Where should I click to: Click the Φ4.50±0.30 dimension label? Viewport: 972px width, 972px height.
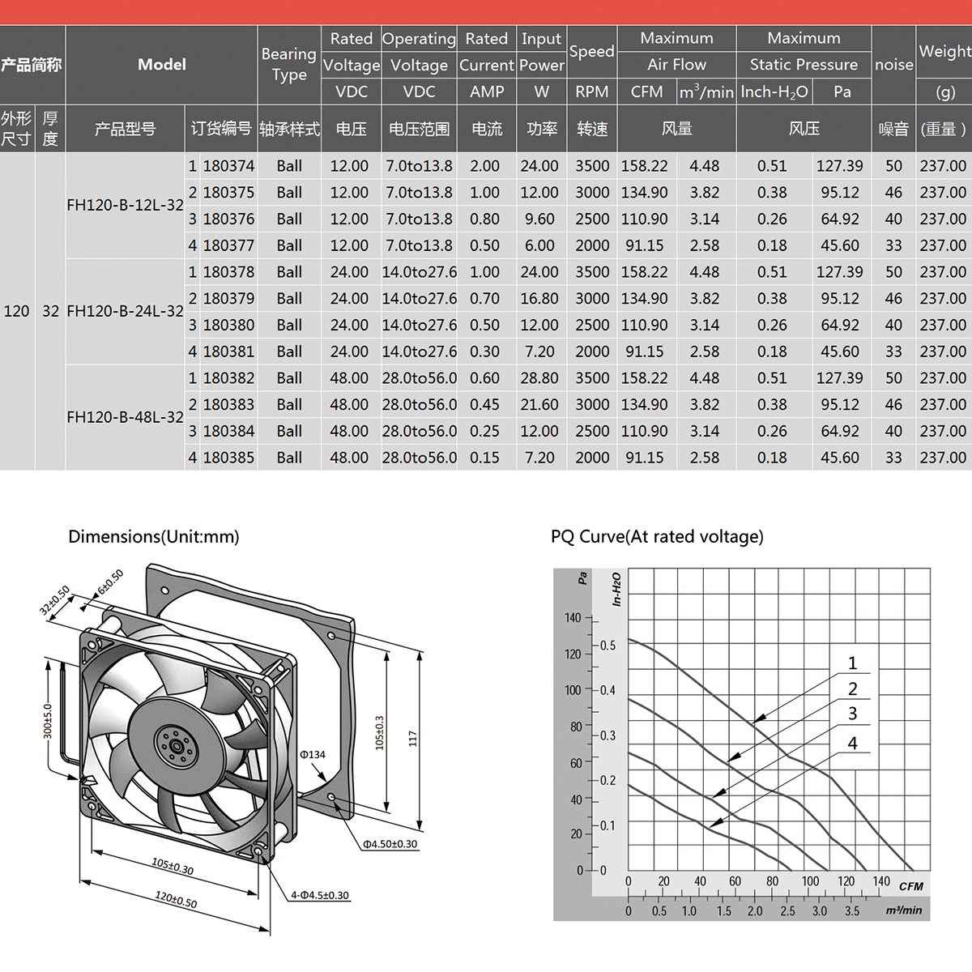coord(390,844)
